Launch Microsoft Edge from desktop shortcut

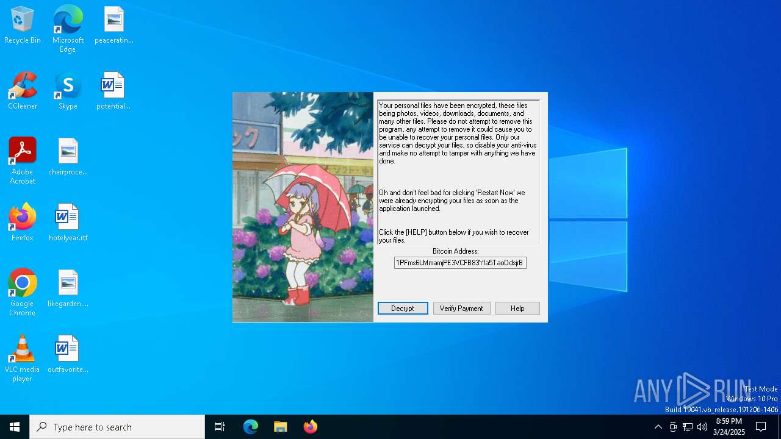(68, 29)
